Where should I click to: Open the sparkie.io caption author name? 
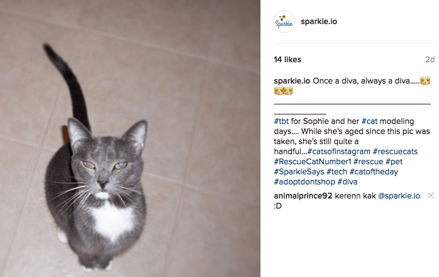[292, 81]
